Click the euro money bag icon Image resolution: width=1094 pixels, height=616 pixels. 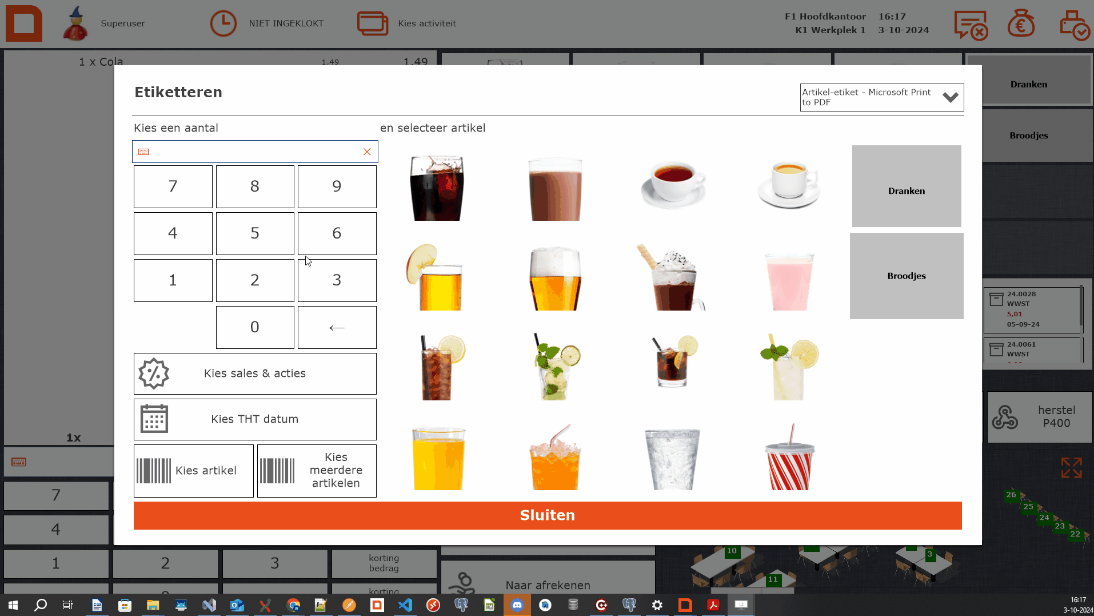coord(1021,24)
